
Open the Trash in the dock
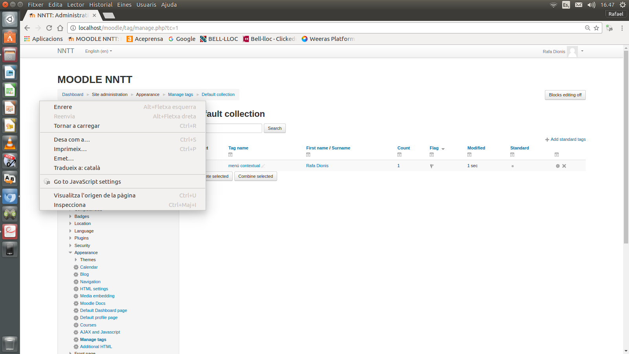(10, 344)
